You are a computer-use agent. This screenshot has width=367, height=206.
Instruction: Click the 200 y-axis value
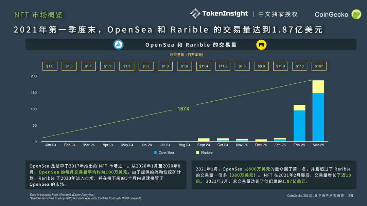[x=34, y=76]
